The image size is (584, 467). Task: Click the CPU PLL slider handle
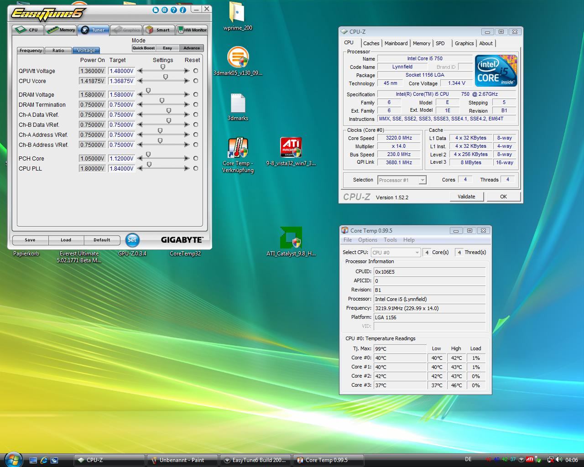click(x=149, y=165)
